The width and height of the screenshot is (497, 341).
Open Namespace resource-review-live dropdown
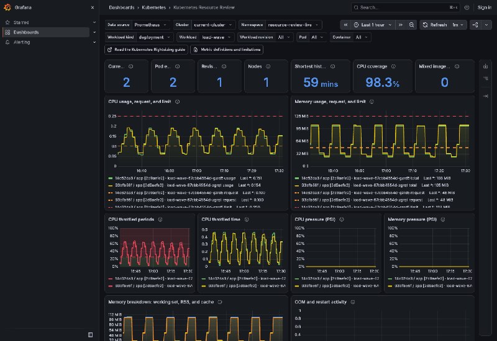[293, 25]
